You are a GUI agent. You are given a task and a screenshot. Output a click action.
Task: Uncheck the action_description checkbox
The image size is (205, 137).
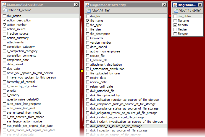4,21
